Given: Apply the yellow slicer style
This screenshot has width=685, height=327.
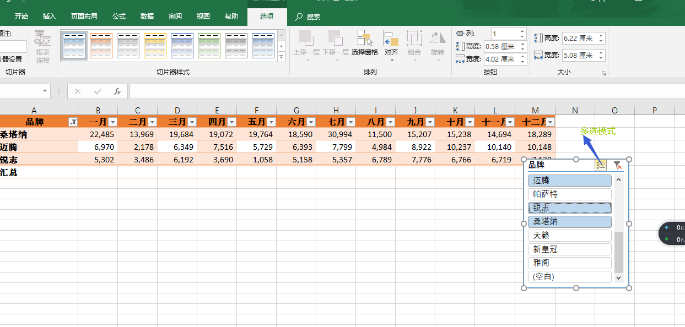Looking at the screenshot, I should click(x=155, y=45).
